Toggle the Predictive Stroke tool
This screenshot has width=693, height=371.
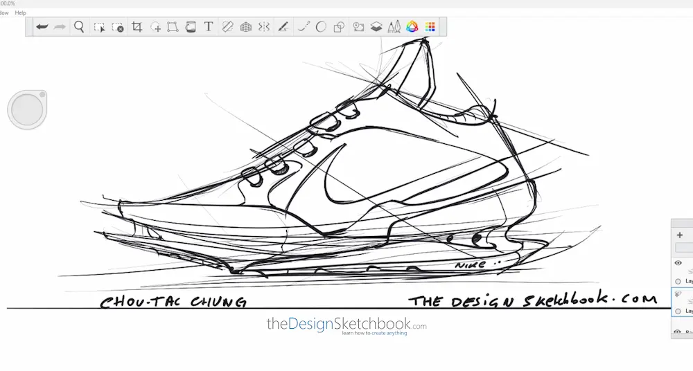304,27
